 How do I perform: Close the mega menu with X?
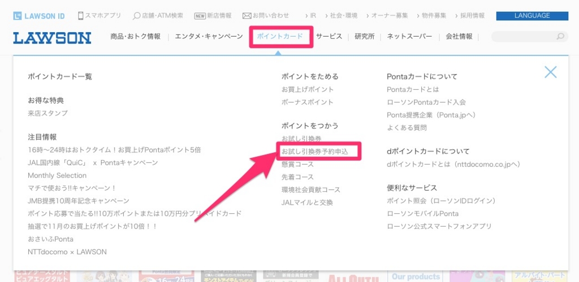coord(550,72)
